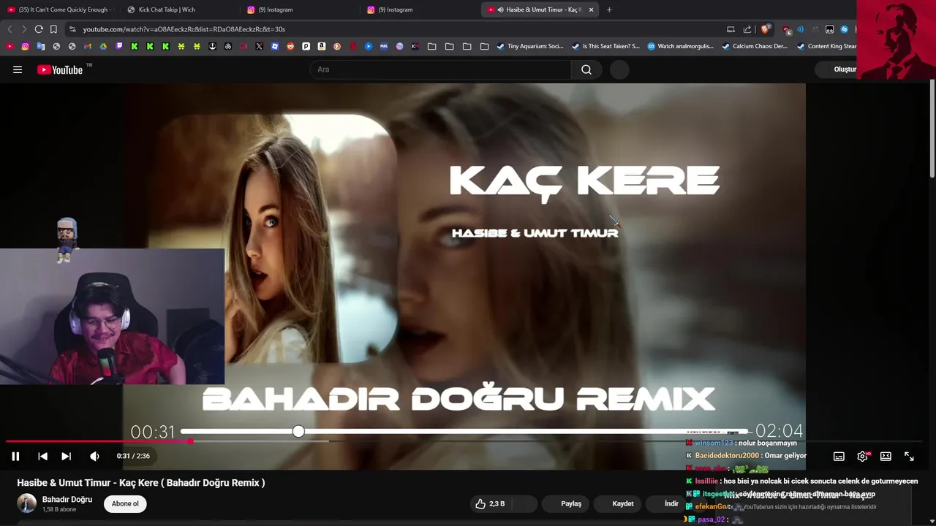936x526 pixels.
Task: Open 'Content King Stear' bookmark
Action: pyautogui.click(x=826, y=46)
